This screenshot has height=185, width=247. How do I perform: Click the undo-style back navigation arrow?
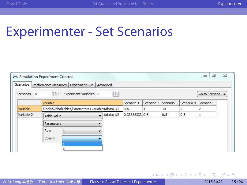(224, 175)
